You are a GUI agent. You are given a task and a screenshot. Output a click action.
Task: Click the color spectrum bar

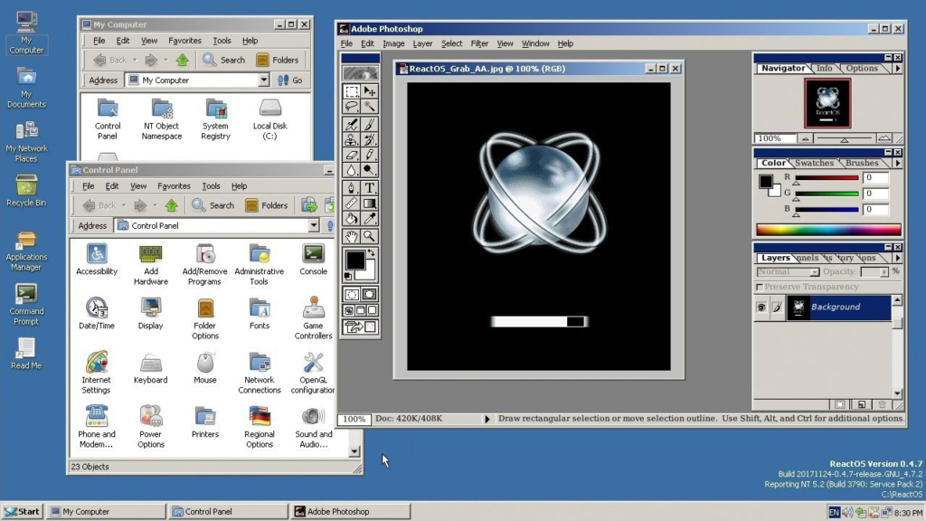pyautogui.click(x=828, y=230)
